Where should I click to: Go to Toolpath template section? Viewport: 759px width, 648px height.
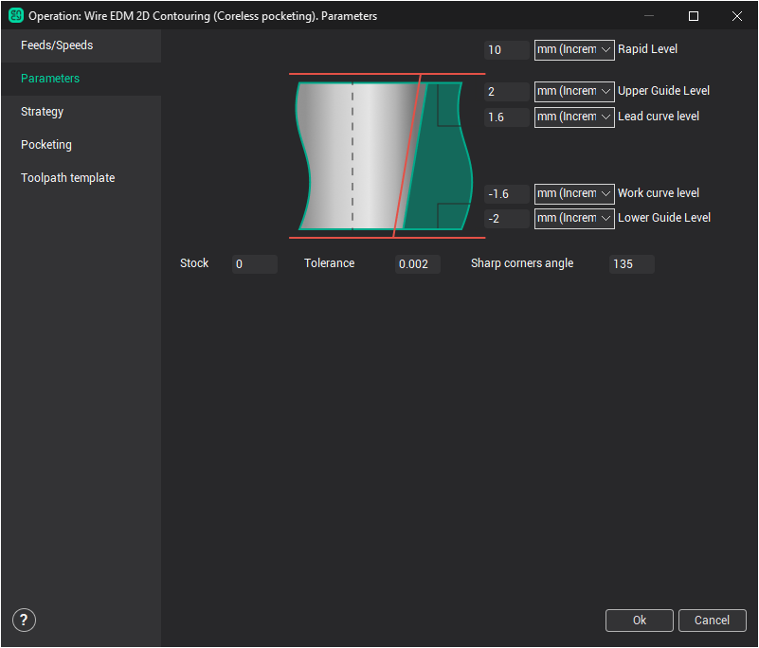68,178
